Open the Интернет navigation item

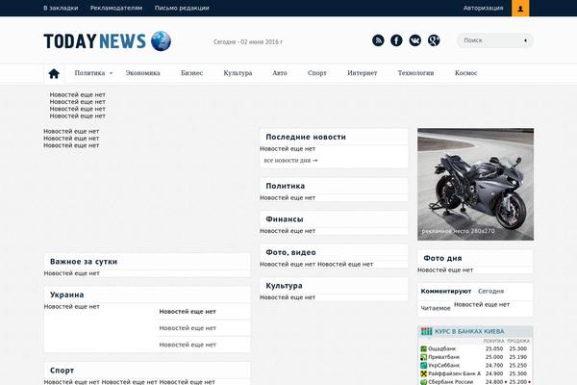(363, 73)
